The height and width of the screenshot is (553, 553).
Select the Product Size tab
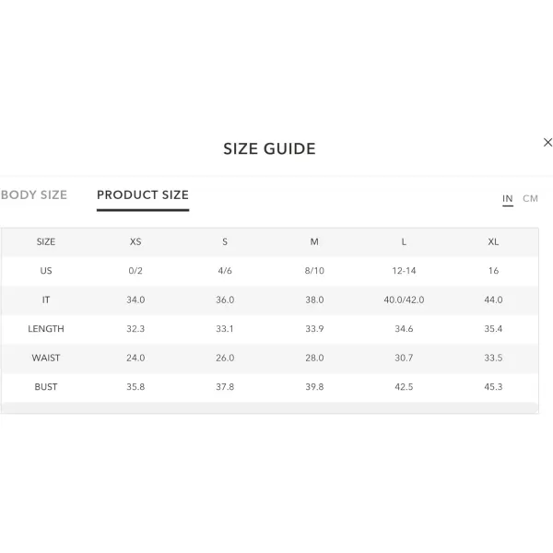tap(143, 195)
